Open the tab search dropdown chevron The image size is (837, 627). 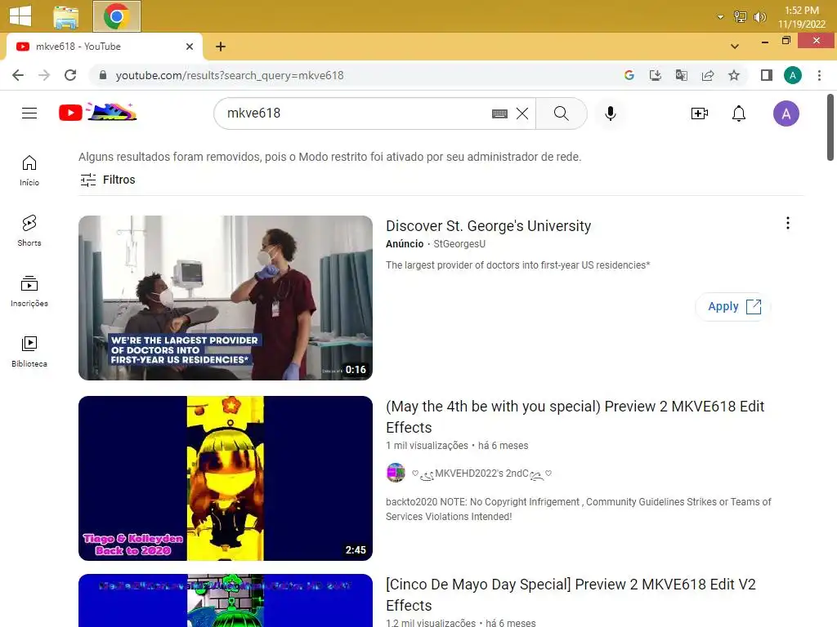[735, 47]
